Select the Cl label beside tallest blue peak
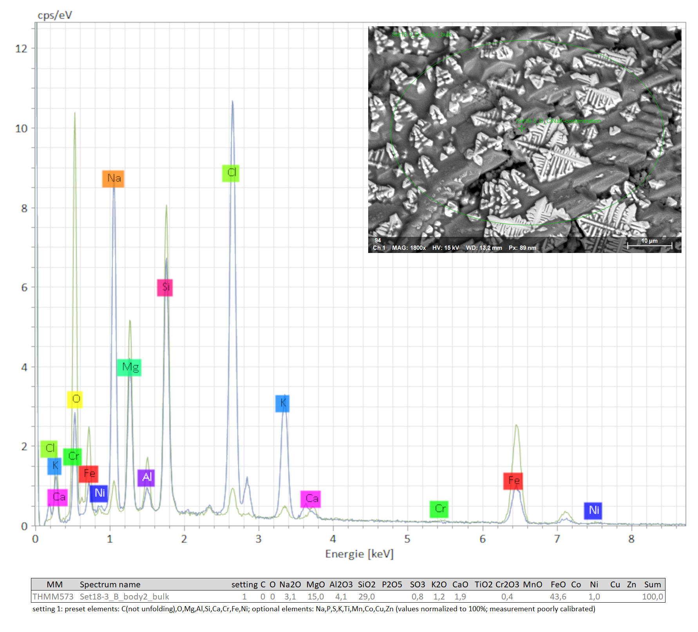The image size is (698, 632). pyautogui.click(x=231, y=173)
